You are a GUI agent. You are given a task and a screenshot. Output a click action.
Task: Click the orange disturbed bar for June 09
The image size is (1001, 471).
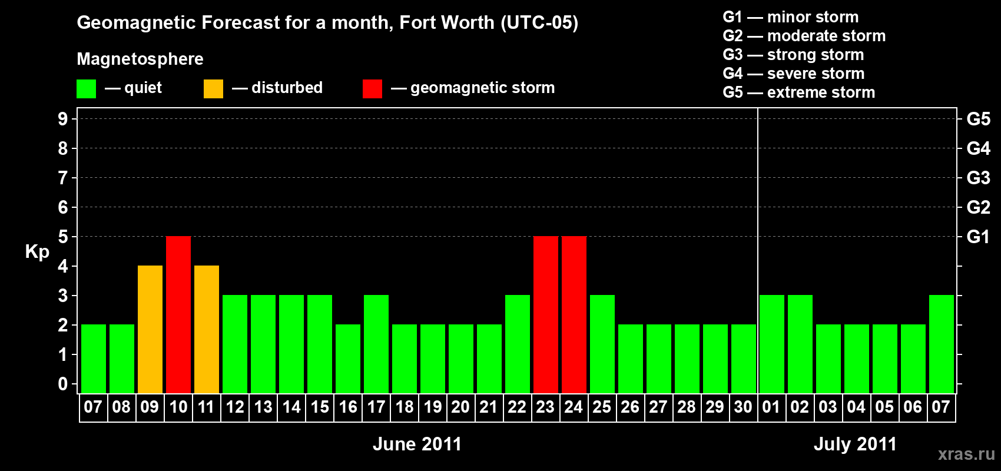[x=150, y=330]
